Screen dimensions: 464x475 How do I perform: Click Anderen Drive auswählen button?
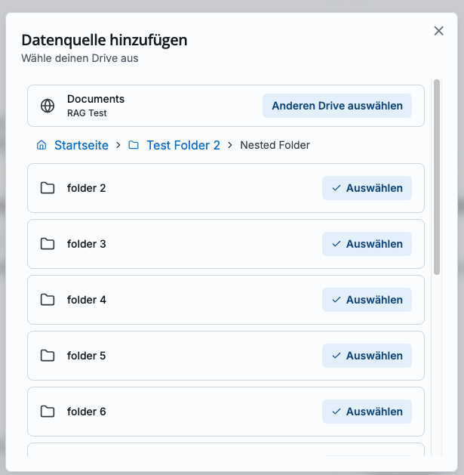336,106
